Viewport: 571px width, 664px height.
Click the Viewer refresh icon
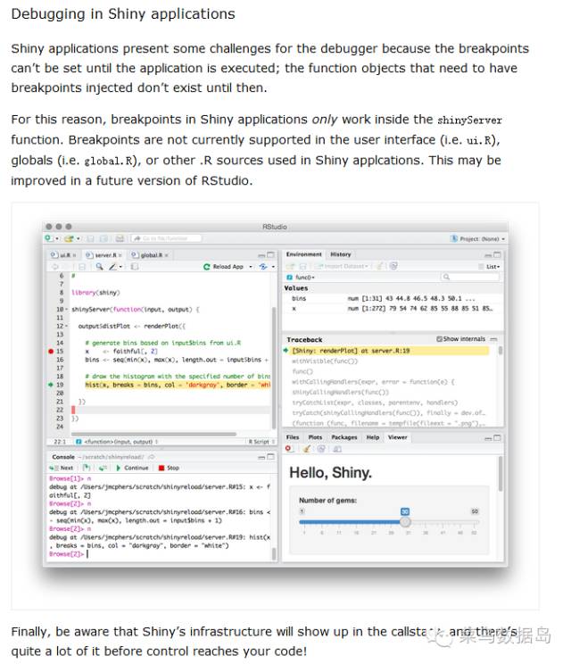click(x=321, y=449)
